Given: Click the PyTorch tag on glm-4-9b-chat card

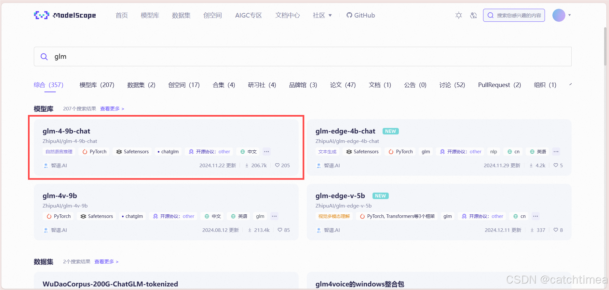Looking at the screenshot, I should (94, 152).
